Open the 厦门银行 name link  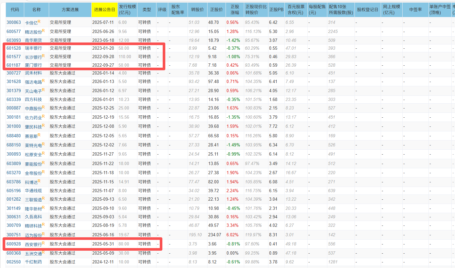[33, 65]
